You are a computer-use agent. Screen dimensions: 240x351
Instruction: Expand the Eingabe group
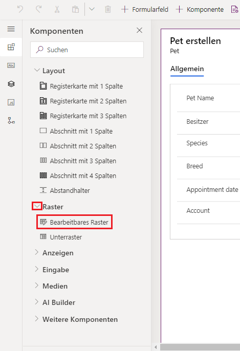point(37,269)
